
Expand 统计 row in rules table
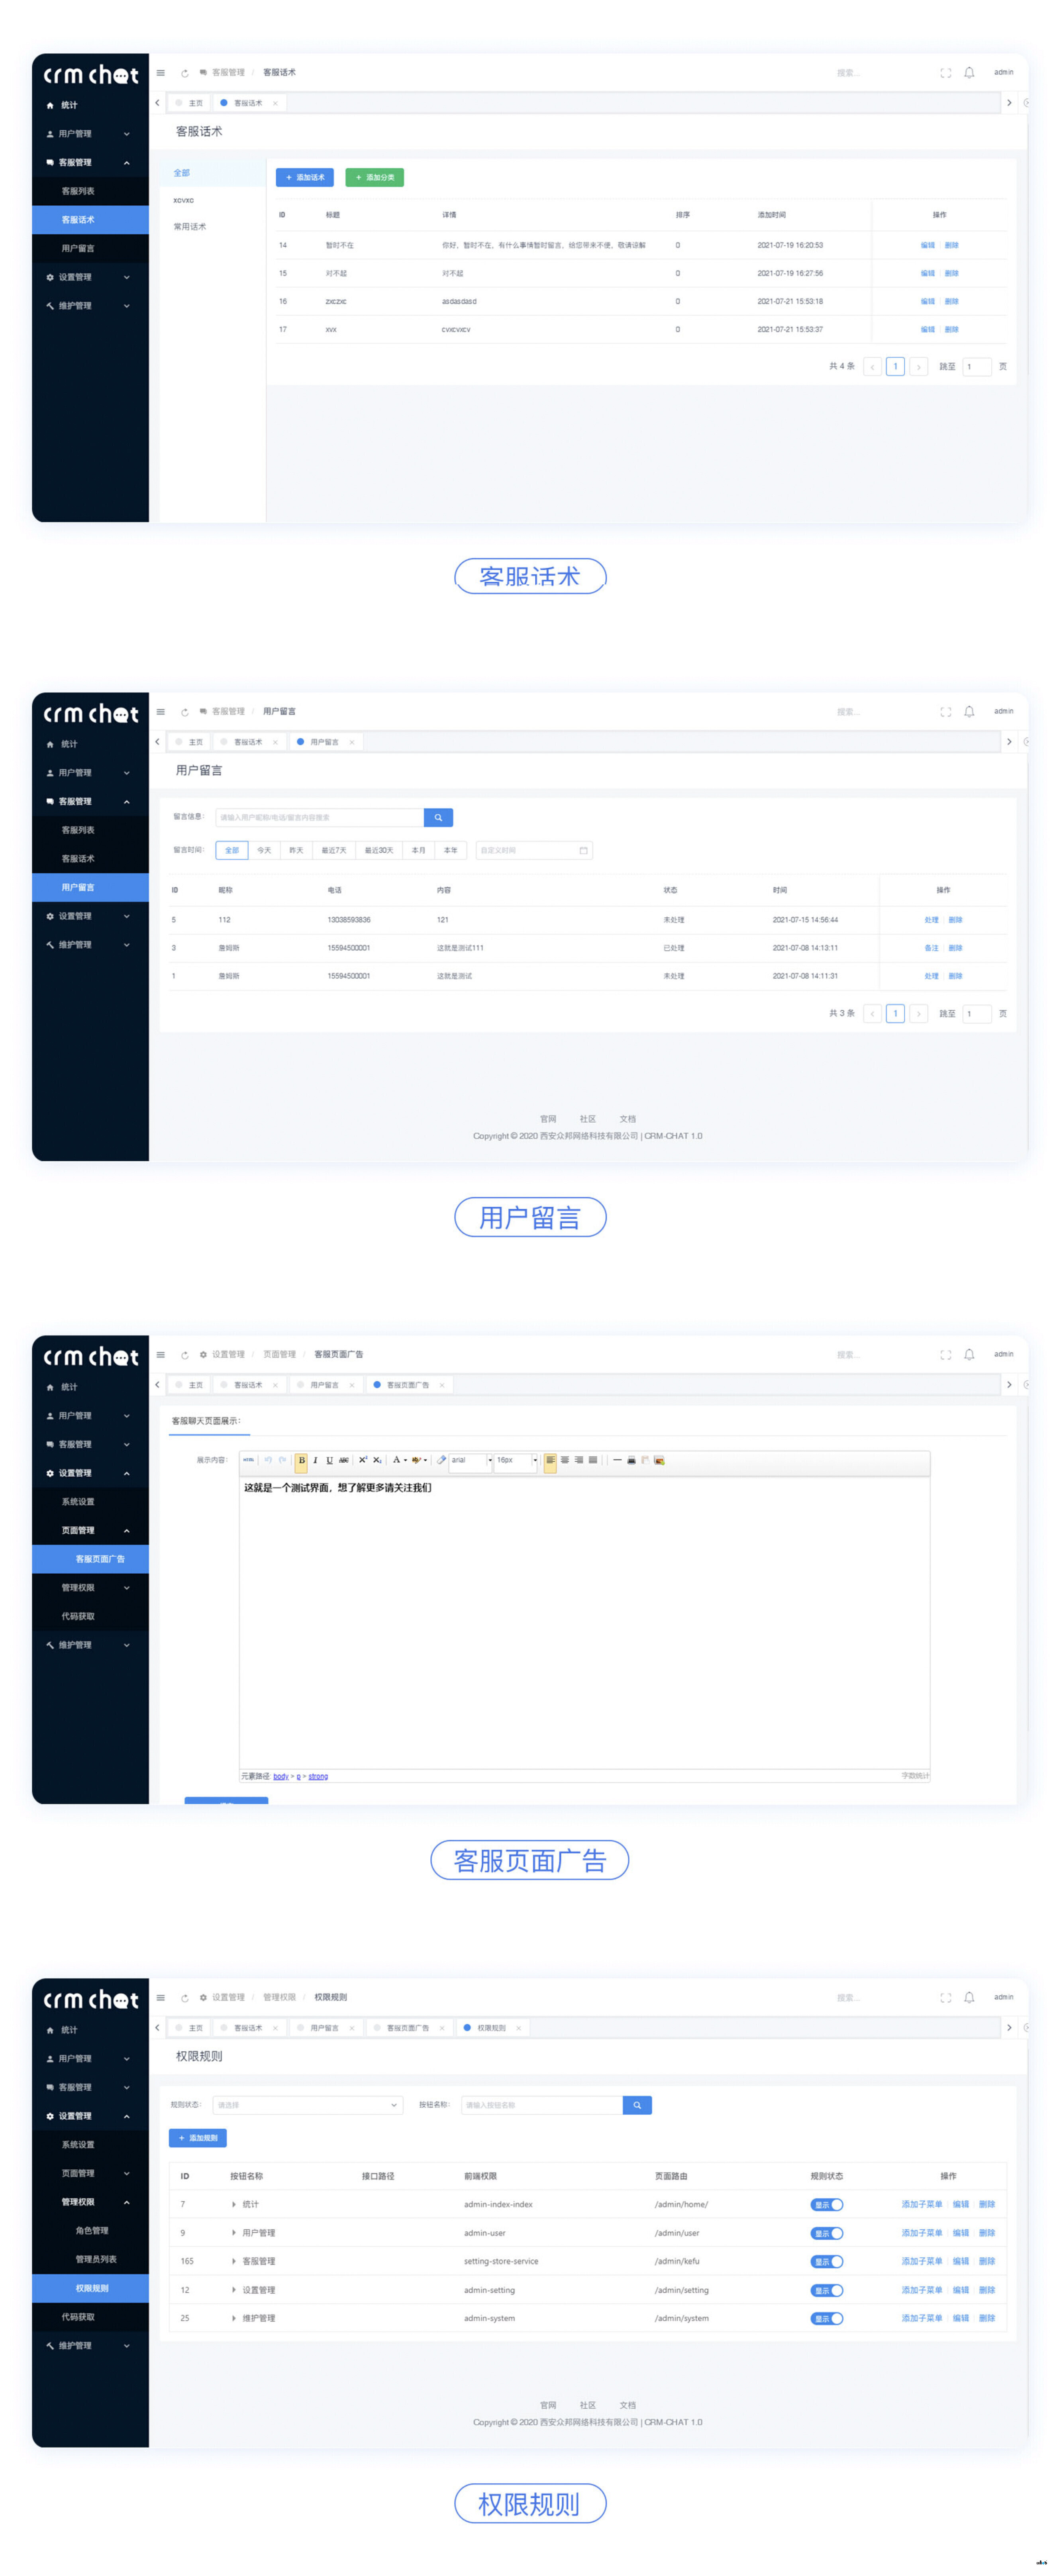click(x=234, y=2204)
